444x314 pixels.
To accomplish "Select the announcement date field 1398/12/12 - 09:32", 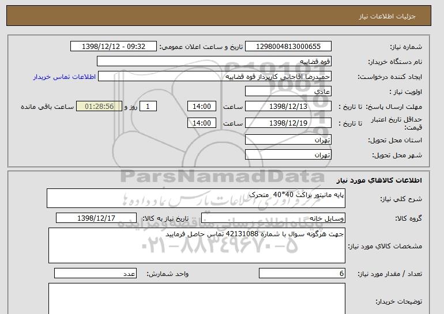I will 113,47.
